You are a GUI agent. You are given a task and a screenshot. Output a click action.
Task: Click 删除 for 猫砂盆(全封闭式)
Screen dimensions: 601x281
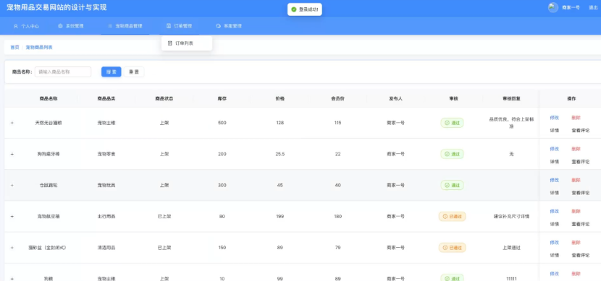576,243
